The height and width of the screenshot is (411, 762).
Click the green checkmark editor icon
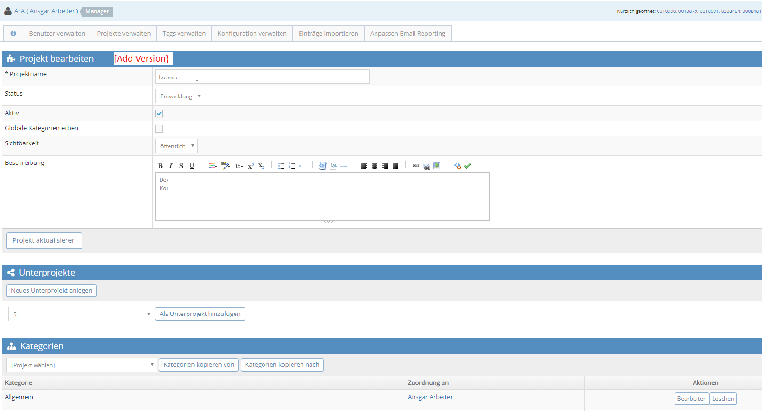468,166
